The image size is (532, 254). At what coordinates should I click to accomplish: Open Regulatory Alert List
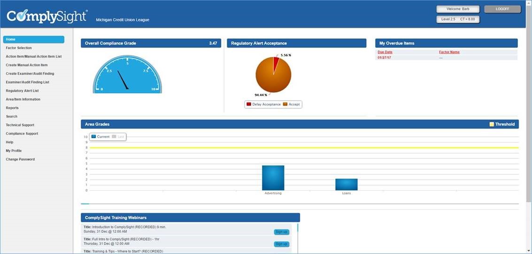click(x=22, y=91)
